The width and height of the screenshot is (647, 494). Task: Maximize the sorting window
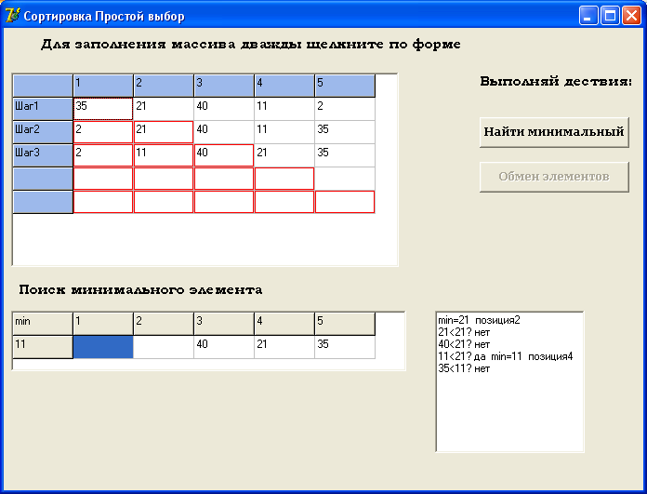(x=610, y=16)
